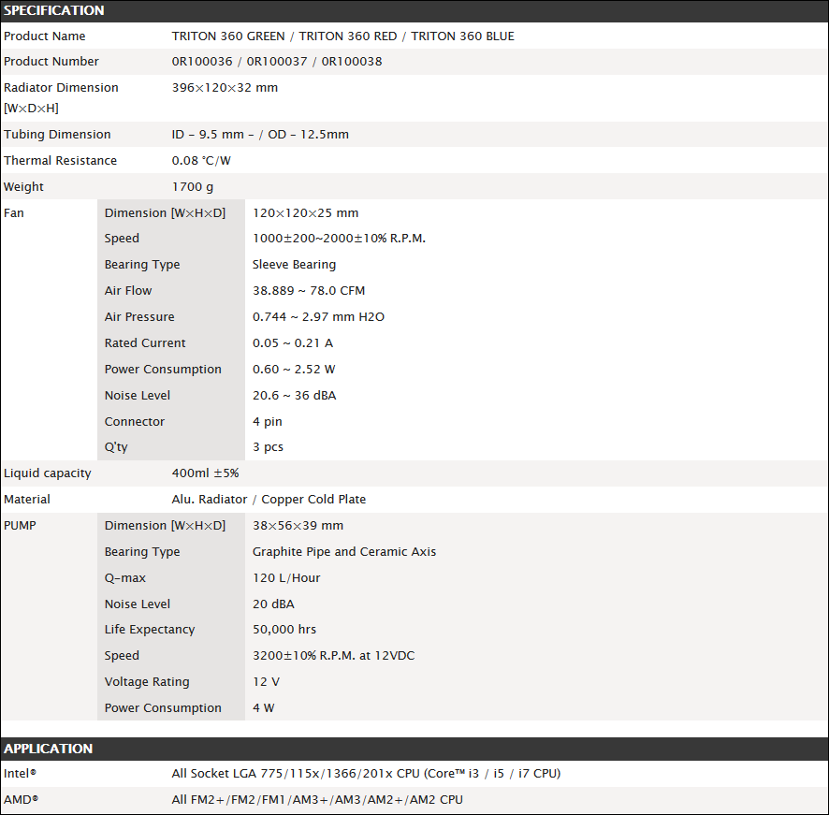
Task: Select the Fan category cell
Action: click(x=50, y=330)
